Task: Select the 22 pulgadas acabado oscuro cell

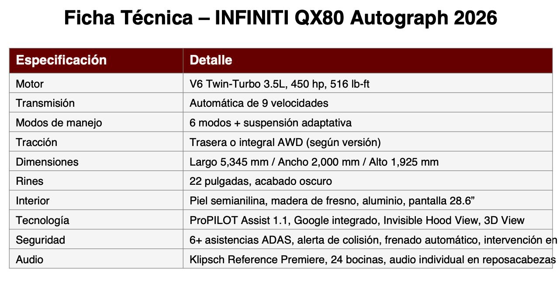Action: tap(368, 181)
